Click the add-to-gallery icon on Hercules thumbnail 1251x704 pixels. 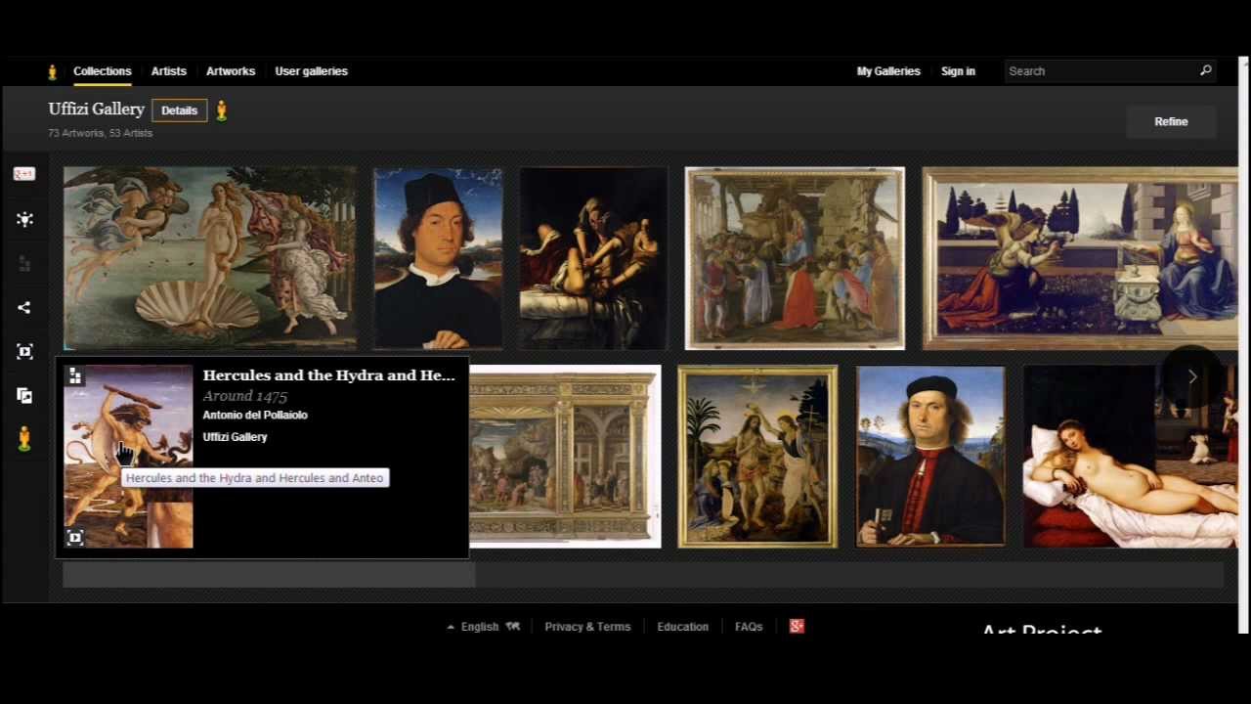pyautogui.click(x=75, y=376)
